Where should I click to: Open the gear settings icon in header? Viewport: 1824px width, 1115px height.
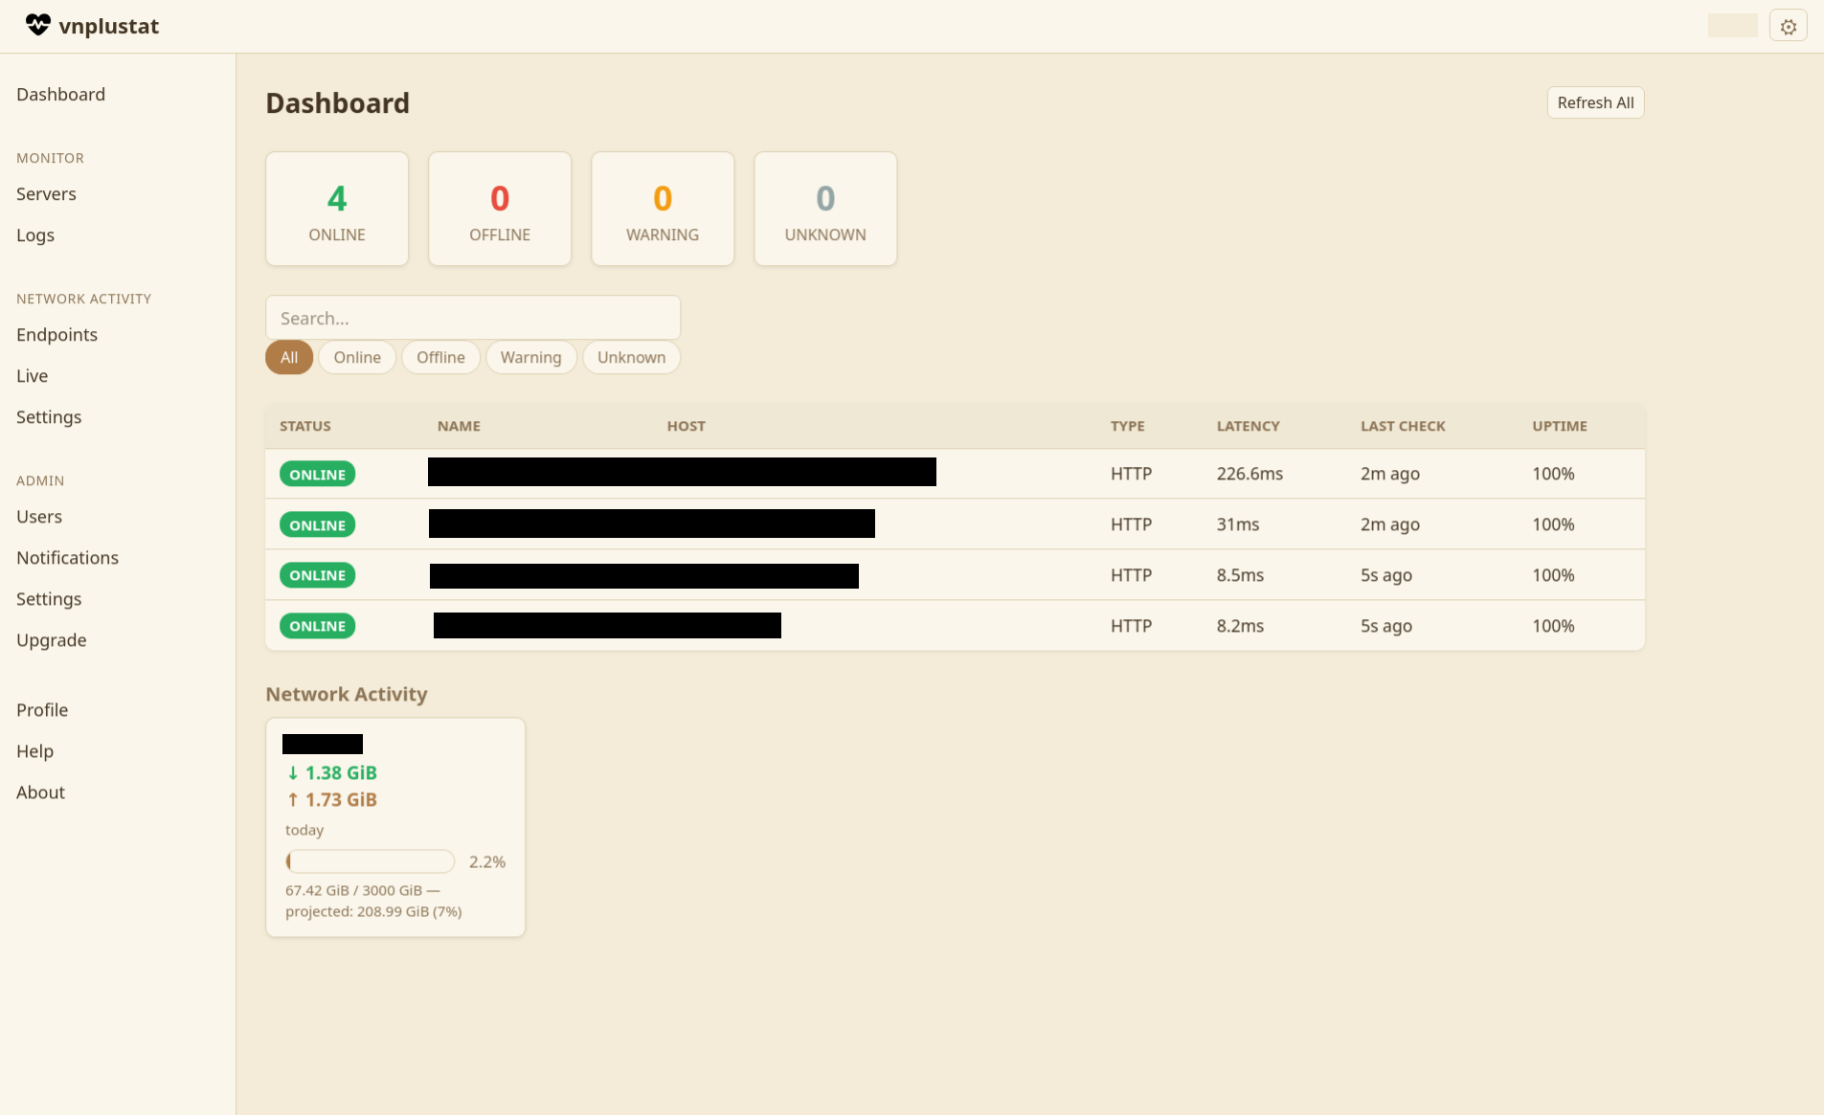click(x=1788, y=27)
